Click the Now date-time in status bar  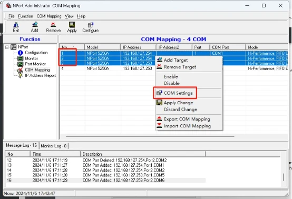click(30, 193)
